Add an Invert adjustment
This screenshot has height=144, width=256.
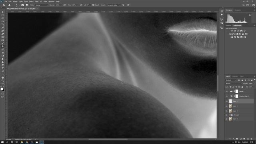coord(232,37)
